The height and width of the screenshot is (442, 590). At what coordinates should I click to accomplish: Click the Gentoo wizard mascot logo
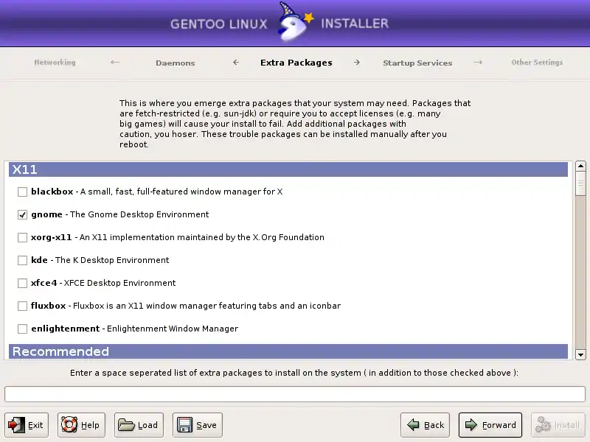(295, 24)
